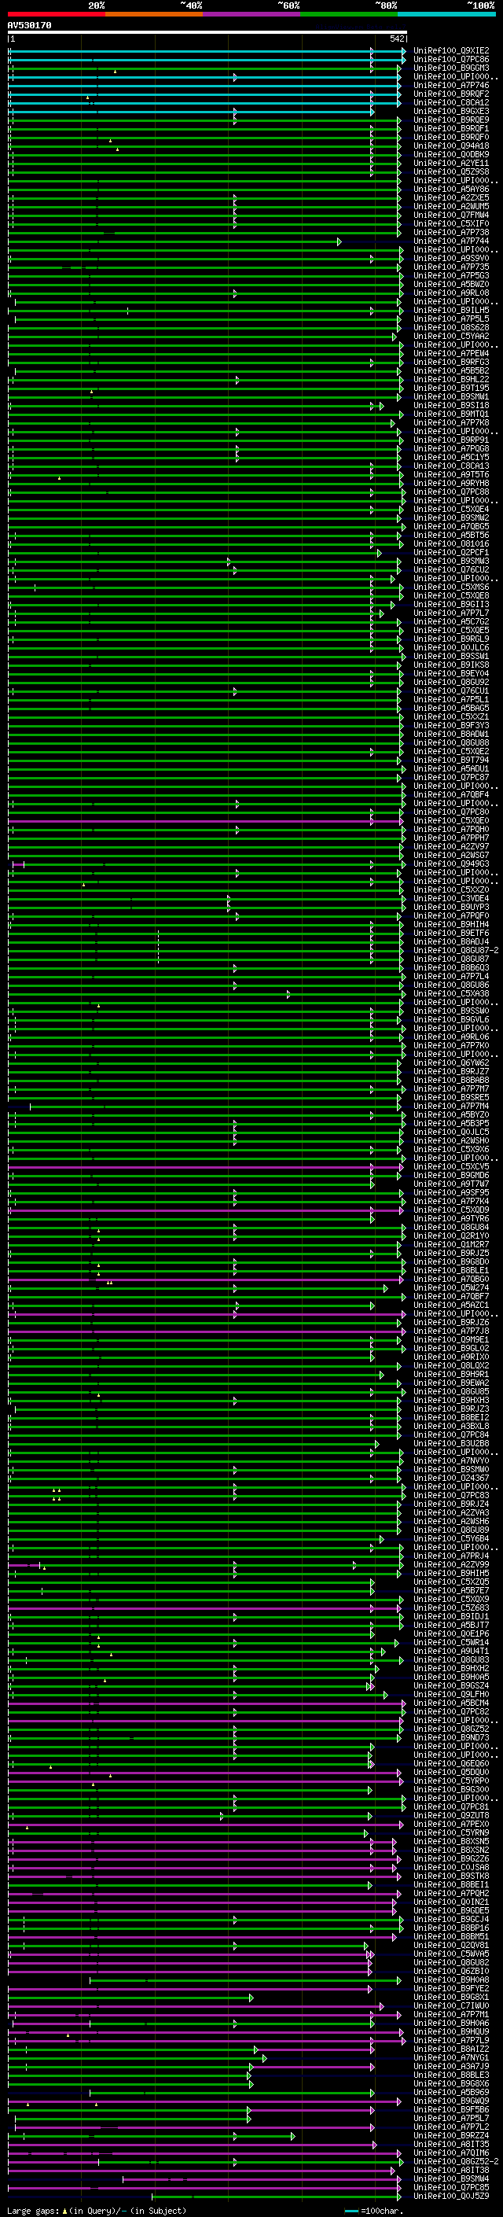
Task: Click hit UniRef100_A2YE11
Action: coord(451,164)
